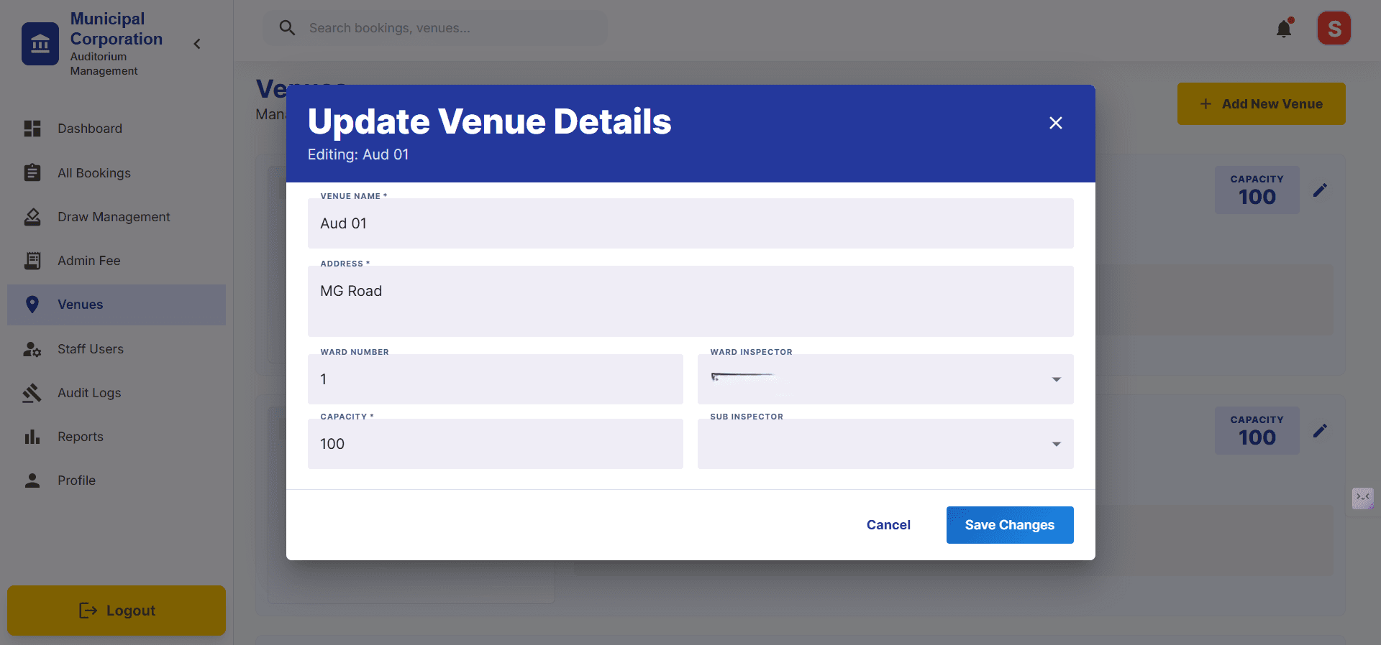The width and height of the screenshot is (1381, 645).
Task: Click the Venue Name field
Action: click(690, 223)
